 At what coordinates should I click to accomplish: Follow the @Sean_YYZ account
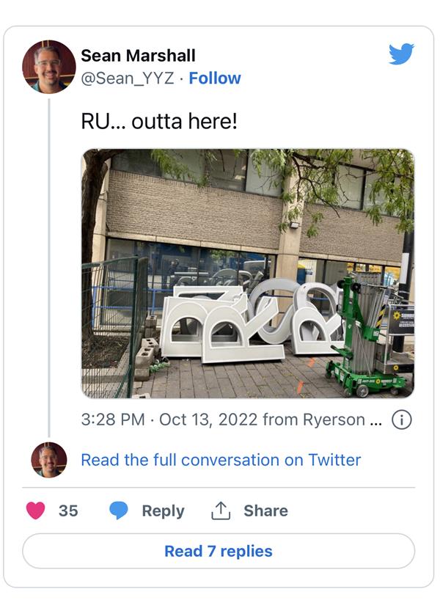[215, 78]
